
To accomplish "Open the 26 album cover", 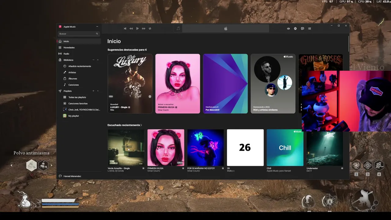I will (x=245, y=148).
